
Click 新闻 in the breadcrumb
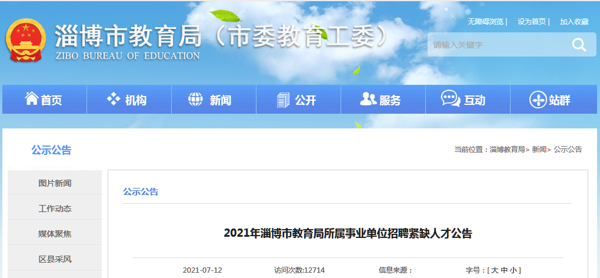[539, 150]
